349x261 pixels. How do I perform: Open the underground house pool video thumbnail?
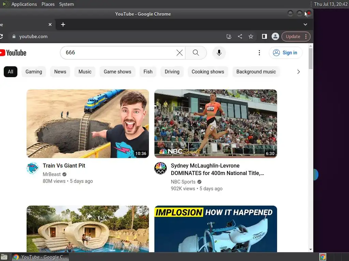click(88, 229)
